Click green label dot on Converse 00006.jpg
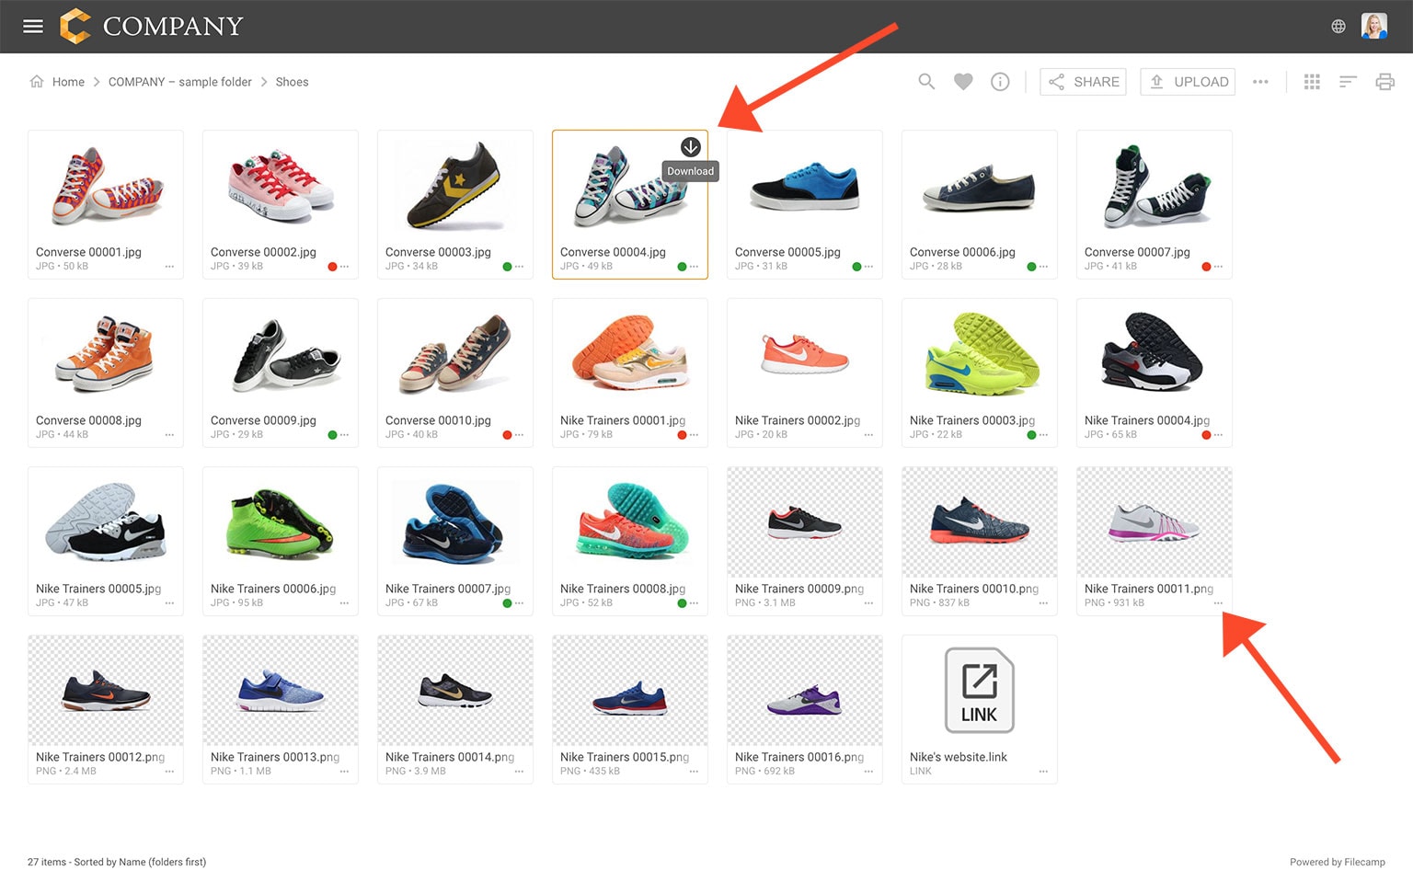 [1031, 267]
